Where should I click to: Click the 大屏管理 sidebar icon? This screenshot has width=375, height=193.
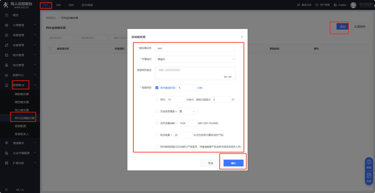(x=7, y=25)
